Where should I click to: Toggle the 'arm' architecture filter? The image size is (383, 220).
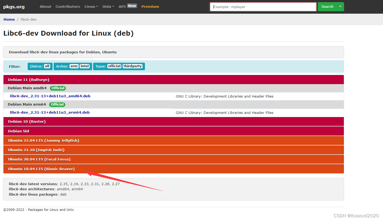point(74,66)
